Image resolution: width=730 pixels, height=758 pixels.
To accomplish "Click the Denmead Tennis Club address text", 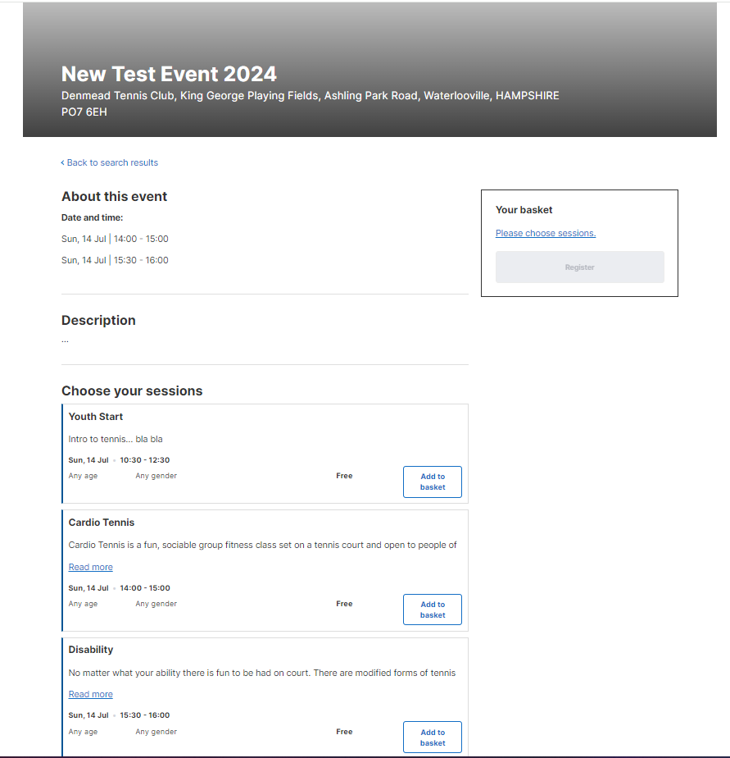I will point(310,103).
